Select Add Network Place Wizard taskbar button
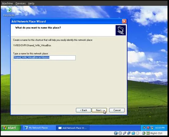This screenshot has height=137, width=169. tap(73, 128)
